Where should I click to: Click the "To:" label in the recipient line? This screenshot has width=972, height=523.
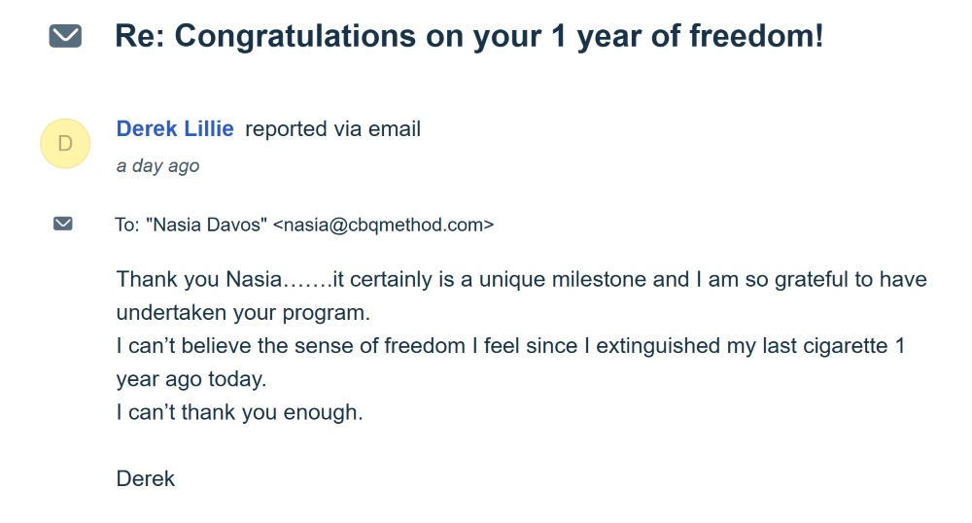pyautogui.click(x=127, y=226)
